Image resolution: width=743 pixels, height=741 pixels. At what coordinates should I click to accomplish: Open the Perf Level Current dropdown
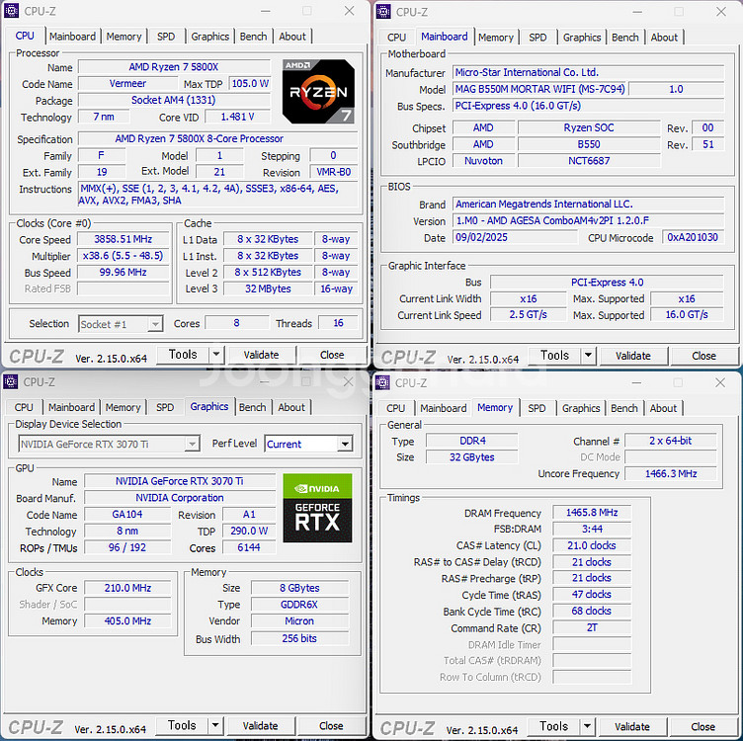click(x=308, y=444)
